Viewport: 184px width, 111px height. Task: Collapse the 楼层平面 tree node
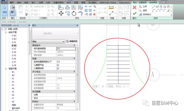click(6, 69)
